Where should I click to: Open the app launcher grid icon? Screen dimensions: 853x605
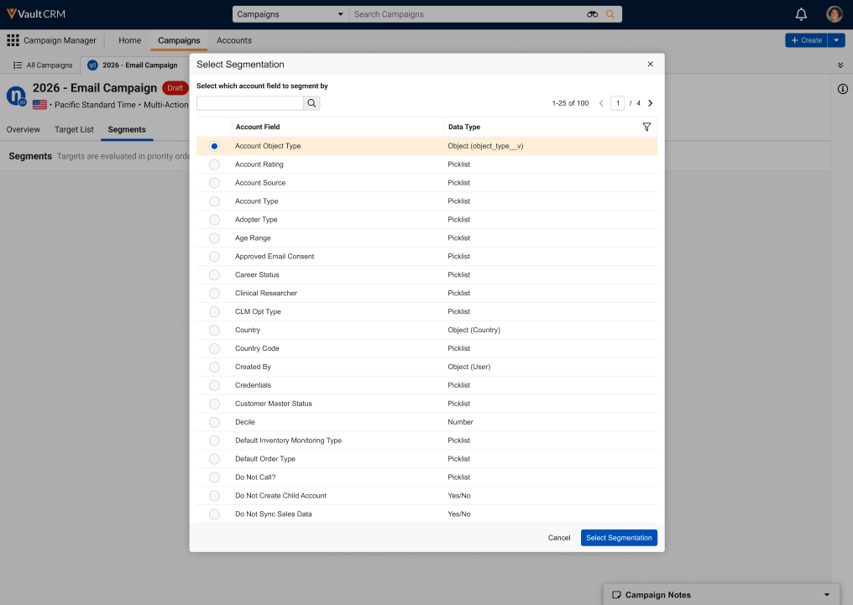(13, 40)
